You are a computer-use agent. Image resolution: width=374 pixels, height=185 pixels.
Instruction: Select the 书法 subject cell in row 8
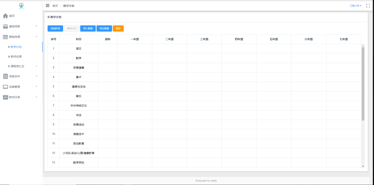click(x=79, y=115)
